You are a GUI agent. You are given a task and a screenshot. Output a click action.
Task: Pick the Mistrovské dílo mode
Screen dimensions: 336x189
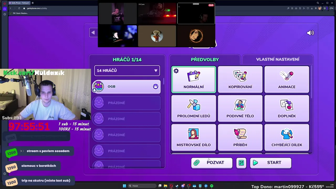(x=194, y=138)
